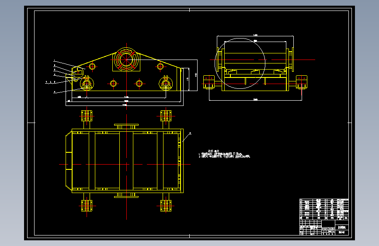Click the bottom-right spring mount in plan view

tap(166, 206)
